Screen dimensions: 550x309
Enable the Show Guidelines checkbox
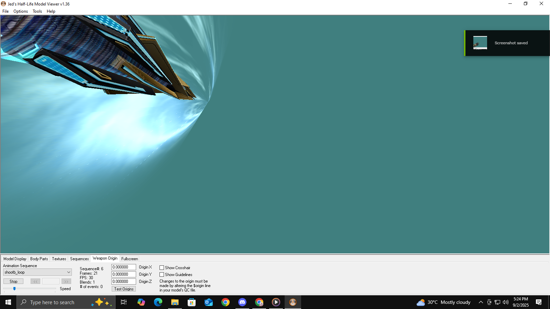pos(162,275)
